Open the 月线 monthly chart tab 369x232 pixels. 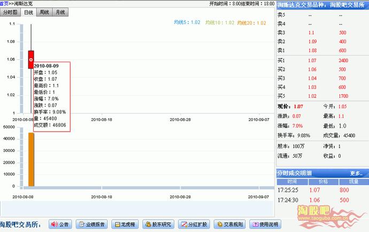point(60,12)
